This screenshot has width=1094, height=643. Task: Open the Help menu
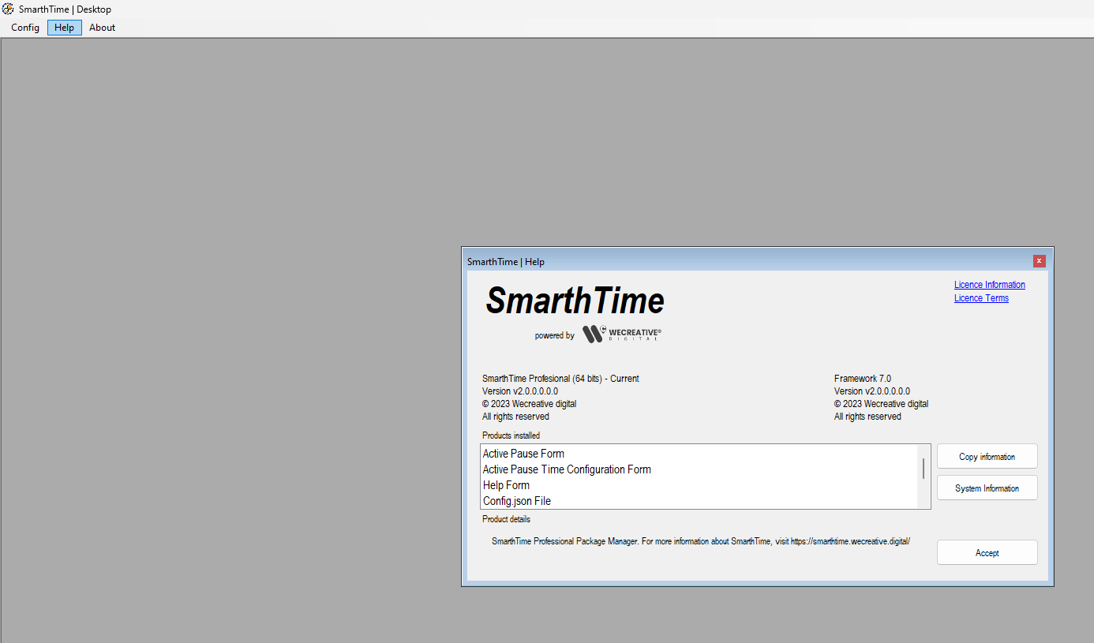point(65,28)
